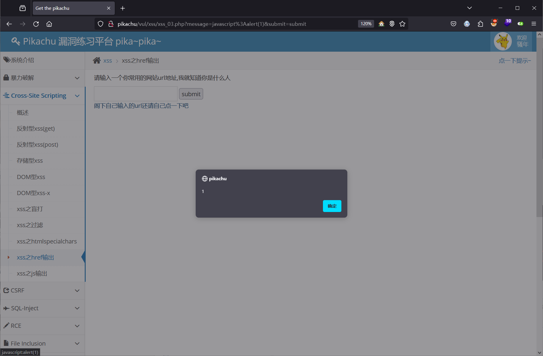Open a new browser tab
This screenshot has height=356, width=543.
[123, 8]
